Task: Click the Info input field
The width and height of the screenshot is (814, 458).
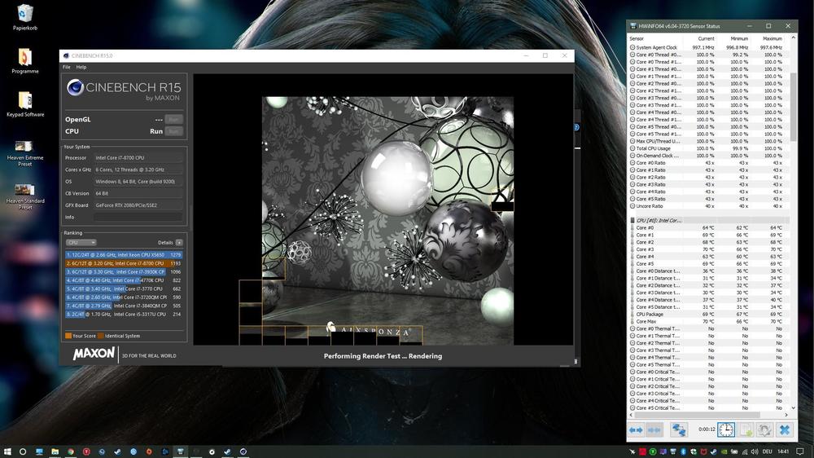Action: [x=137, y=217]
